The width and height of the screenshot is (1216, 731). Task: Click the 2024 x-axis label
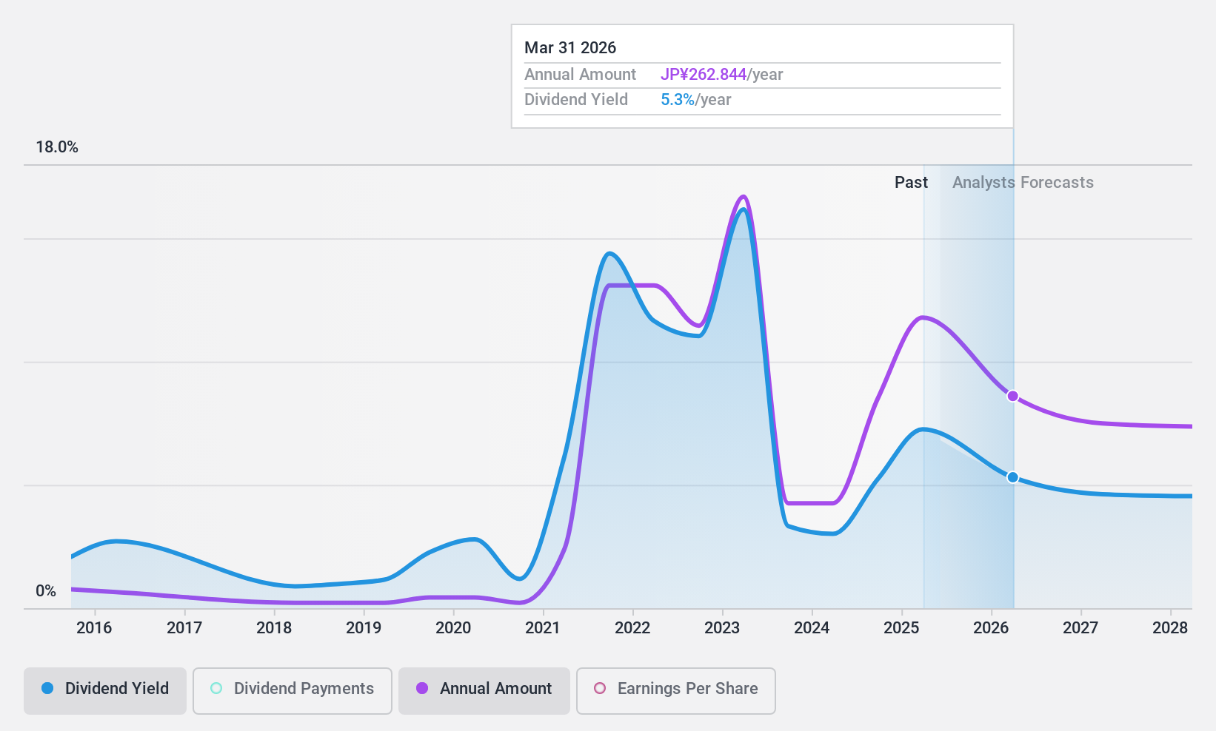812,628
